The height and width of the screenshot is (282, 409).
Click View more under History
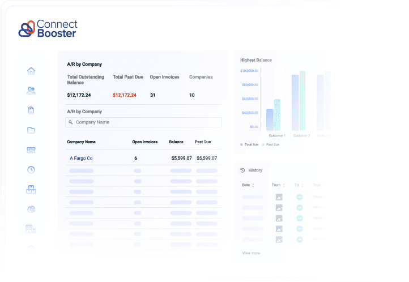[251, 253]
